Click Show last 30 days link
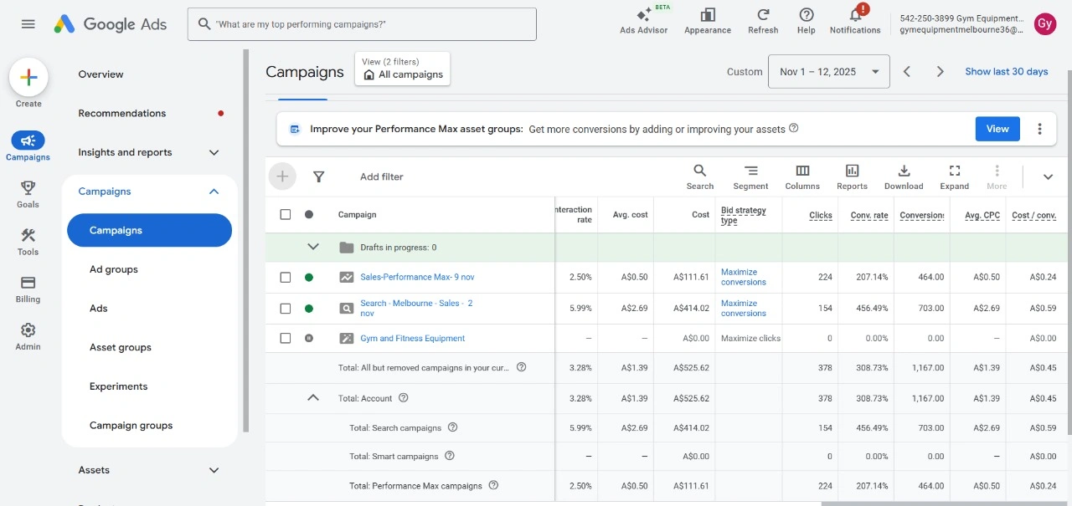 click(1007, 72)
